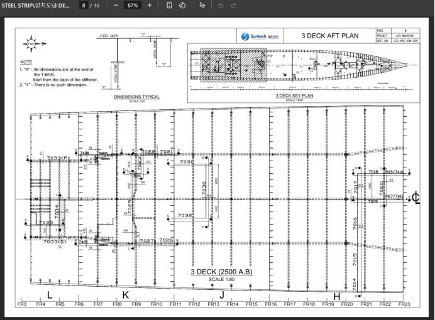
Task: Click the FR16 frame label
Action: click(x=270, y=304)
